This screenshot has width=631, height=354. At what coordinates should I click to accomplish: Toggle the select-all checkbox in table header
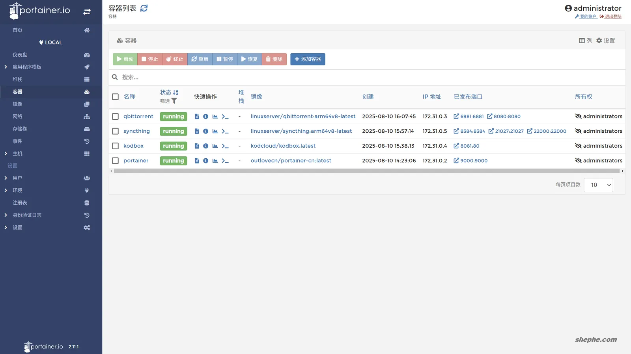tap(115, 97)
